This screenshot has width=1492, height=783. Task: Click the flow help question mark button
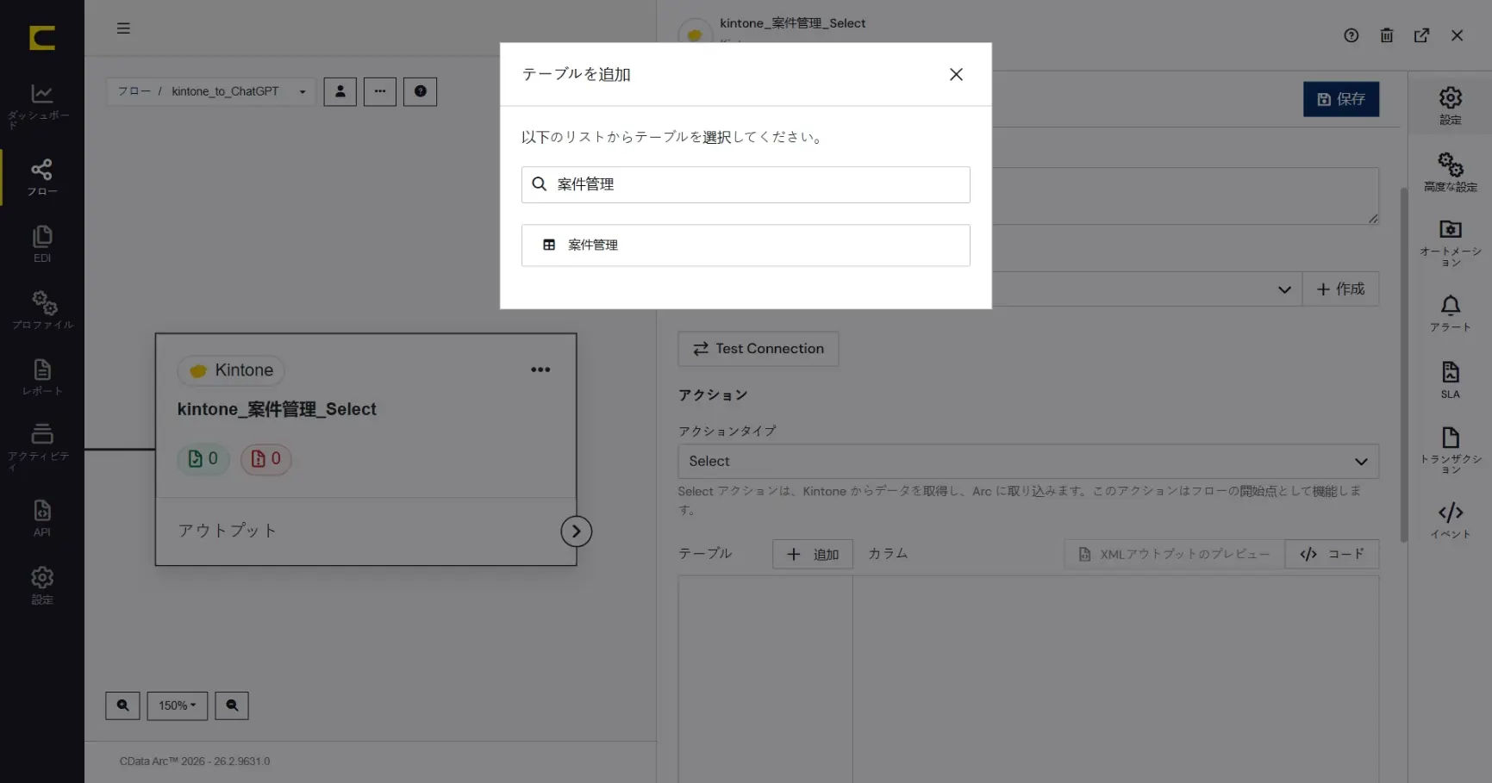pos(420,91)
